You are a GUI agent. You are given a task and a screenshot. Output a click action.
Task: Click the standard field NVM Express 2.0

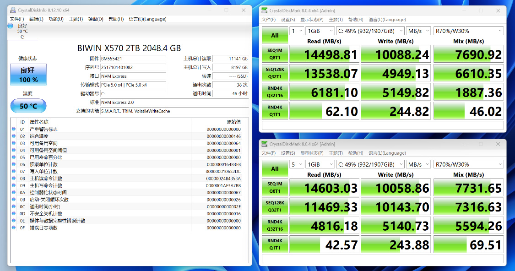[x=174, y=102]
